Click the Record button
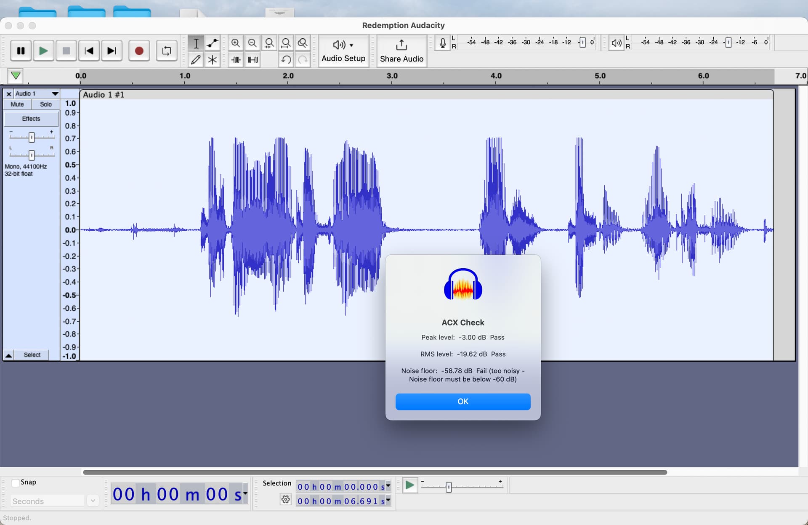Viewport: 808px width, 525px height. coord(139,51)
